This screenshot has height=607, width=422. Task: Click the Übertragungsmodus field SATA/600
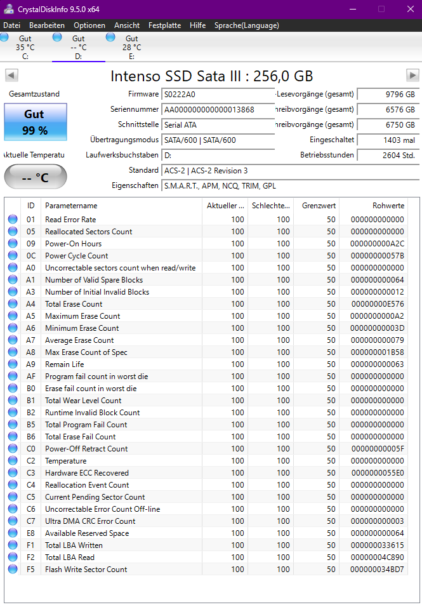coord(218,140)
